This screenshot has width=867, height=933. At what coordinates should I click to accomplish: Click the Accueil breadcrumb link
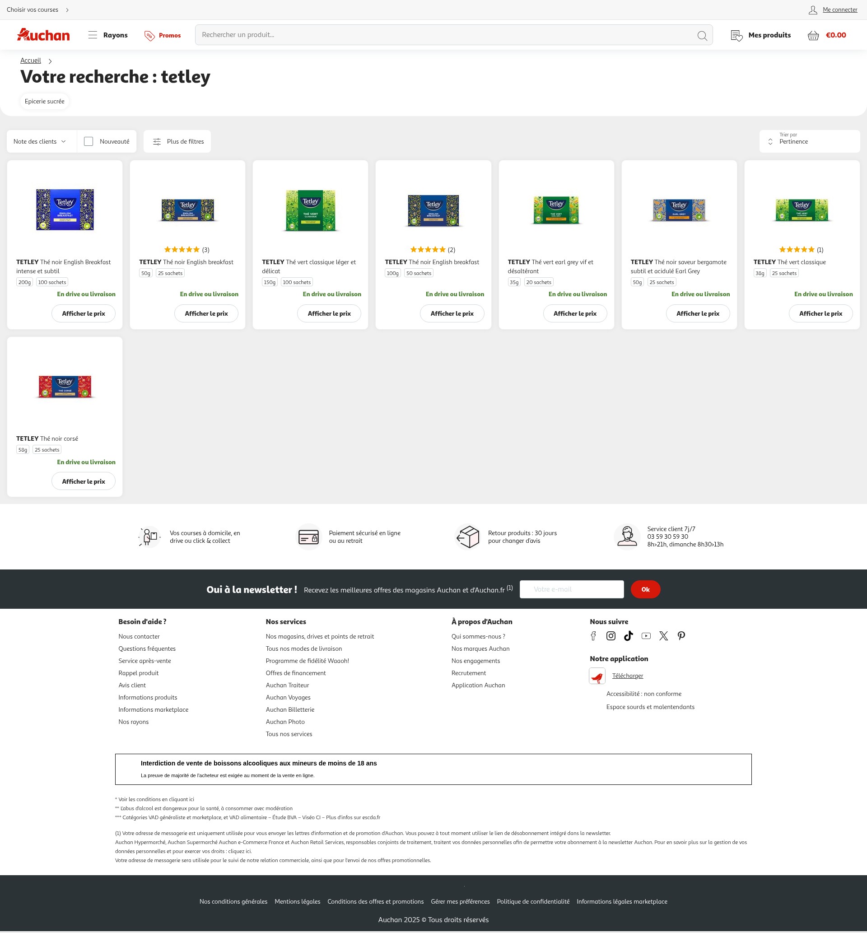pyautogui.click(x=31, y=61)
